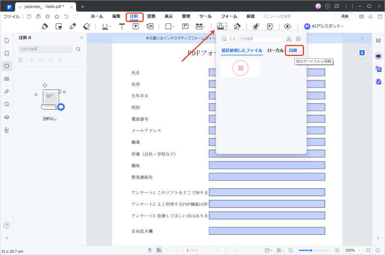Open the comments sidebar panel
385x255 pixels.
[7, 66]
